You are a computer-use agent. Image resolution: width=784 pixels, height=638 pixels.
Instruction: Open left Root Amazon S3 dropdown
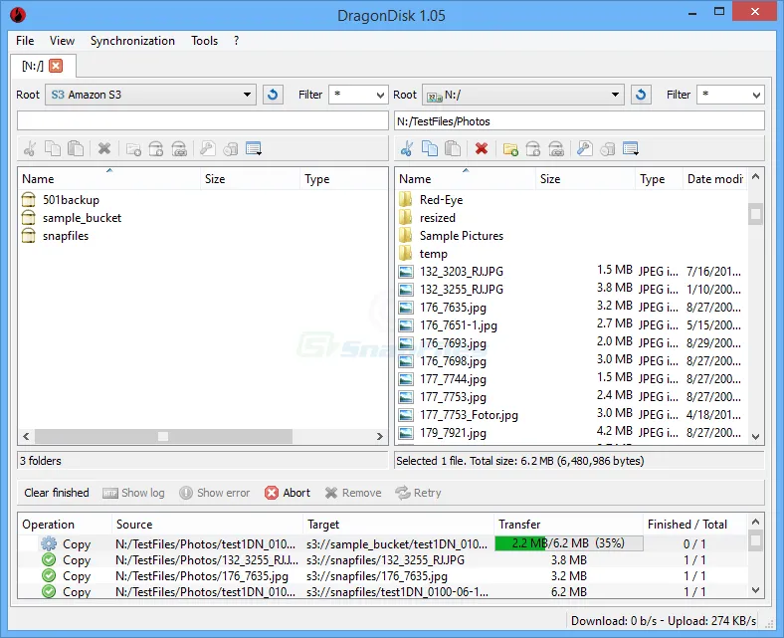(x=150, y=95)
